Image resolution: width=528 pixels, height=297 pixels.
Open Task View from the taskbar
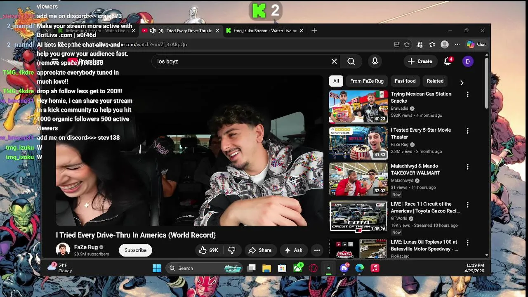tap(251, 268)
